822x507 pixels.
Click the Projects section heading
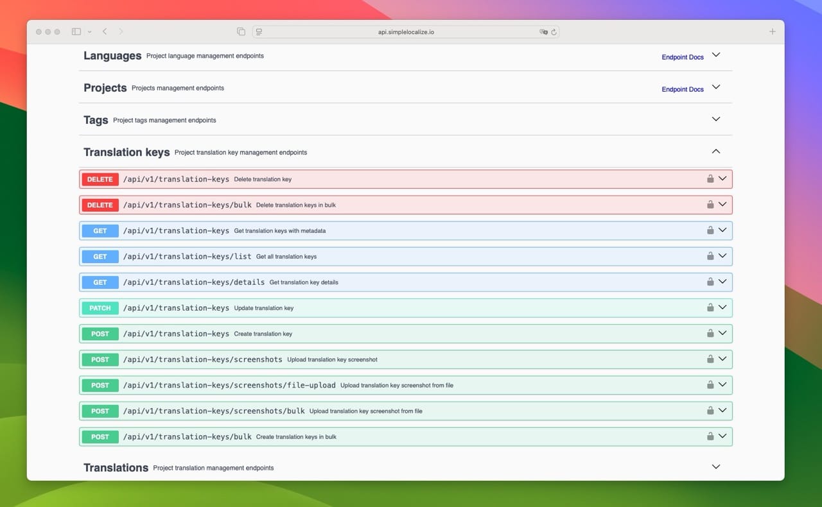coord(105,88)
